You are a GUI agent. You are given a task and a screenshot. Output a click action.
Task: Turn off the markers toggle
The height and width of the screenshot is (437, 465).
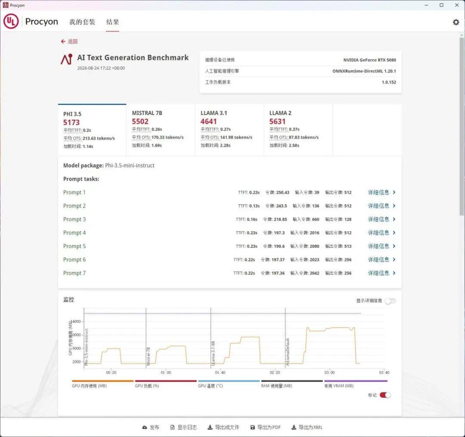(385, 395)
